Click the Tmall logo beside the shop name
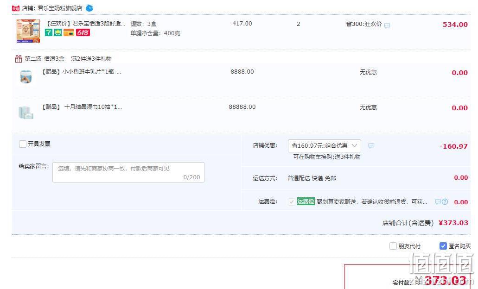Viewport: 478px width, 289px height. (16, 8)
